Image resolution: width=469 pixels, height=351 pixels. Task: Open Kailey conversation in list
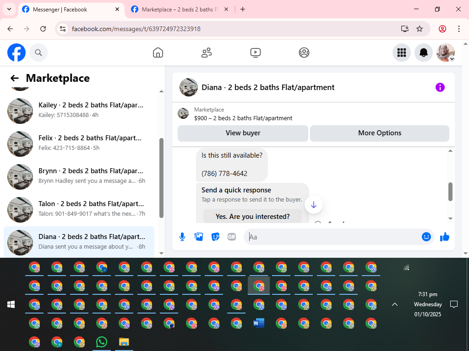[x=79, y=111]
